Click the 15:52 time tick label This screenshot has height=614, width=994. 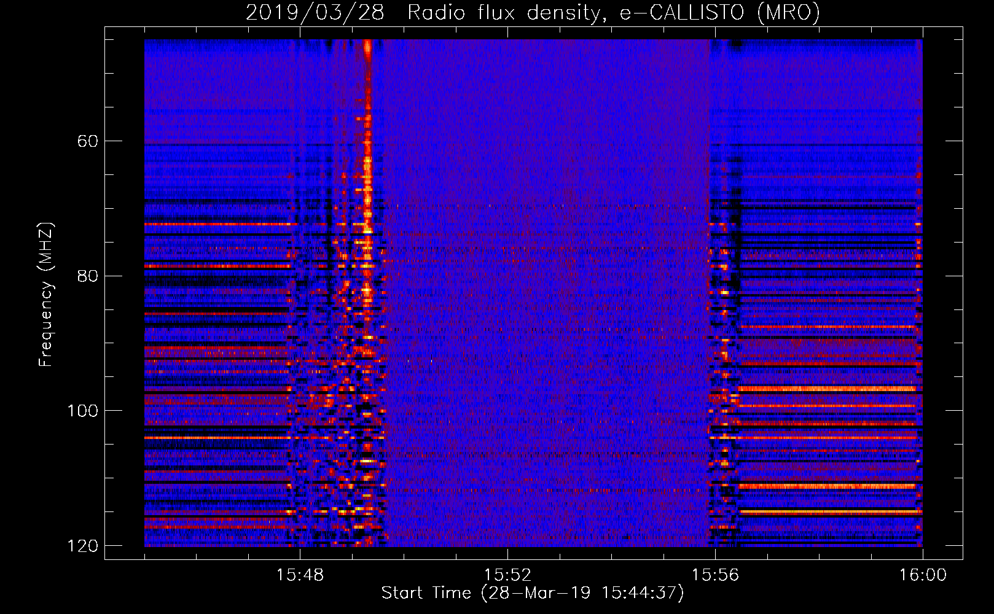coord(507,575)
